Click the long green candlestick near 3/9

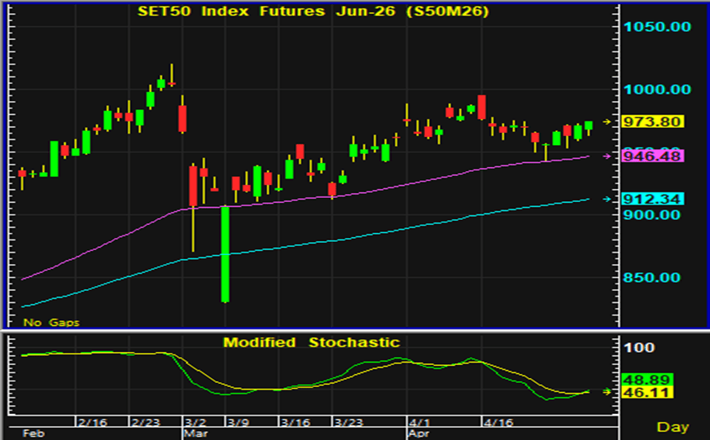(225, 253)
